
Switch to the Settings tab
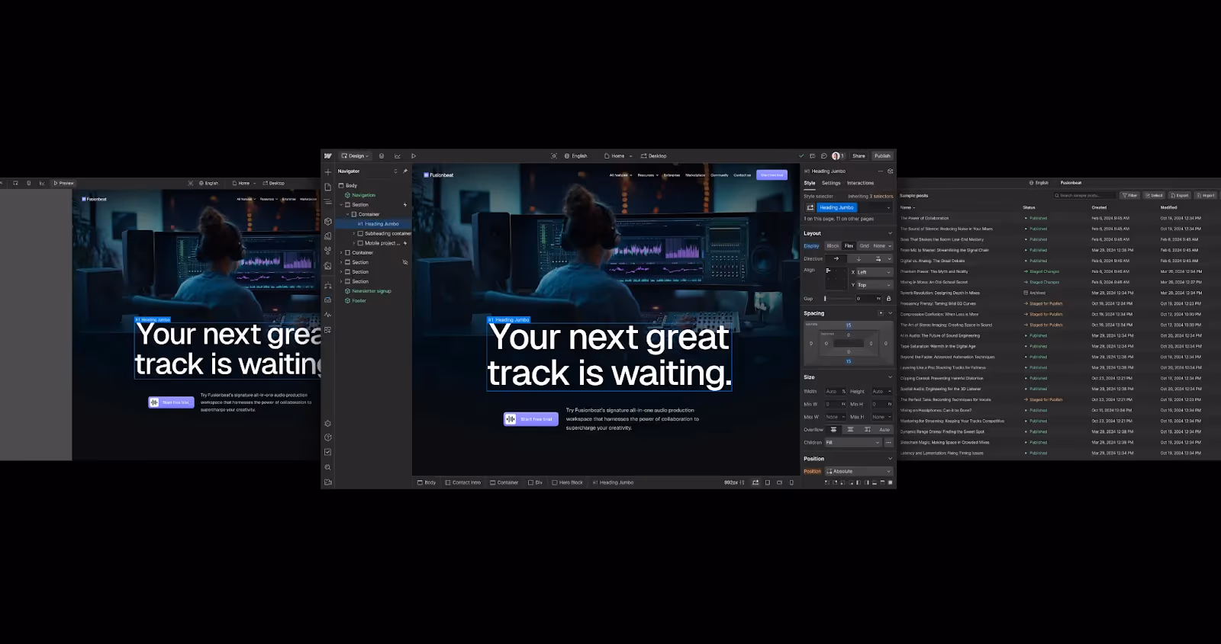click(831, 183)
